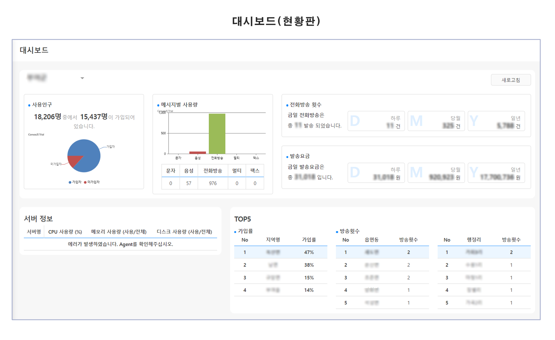Click the 전화방송 table header cell
The height and width of the screenshot is (340, 555).
coord(213,171)
